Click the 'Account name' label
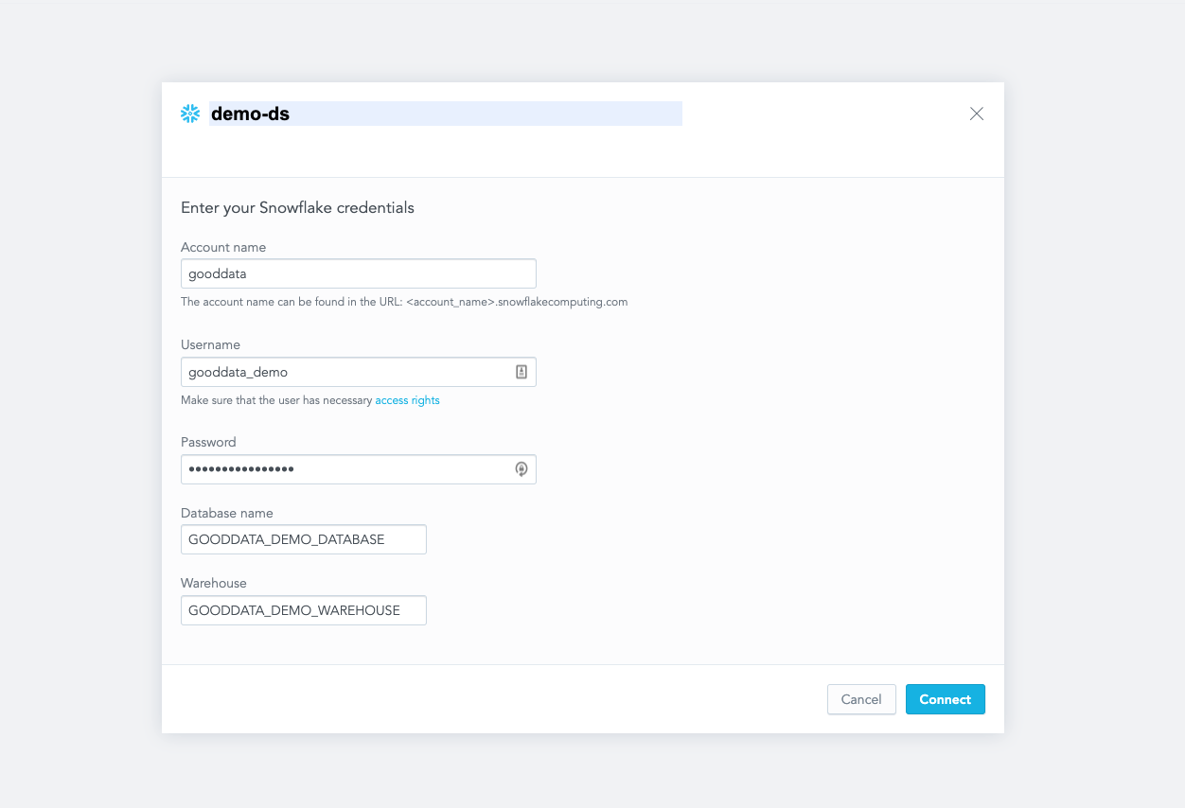This screenshot has height=808, width=1185. click(x=223, y=247)
